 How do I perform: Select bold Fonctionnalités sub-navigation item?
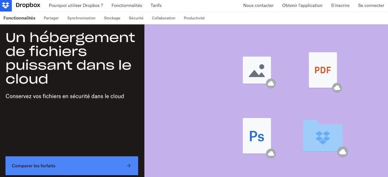19,18
